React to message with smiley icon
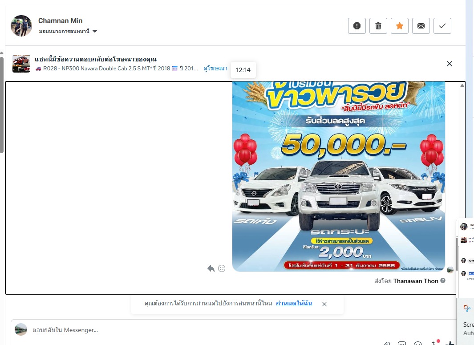This screenshot has height=345, width=474. (x=222, y=268)
